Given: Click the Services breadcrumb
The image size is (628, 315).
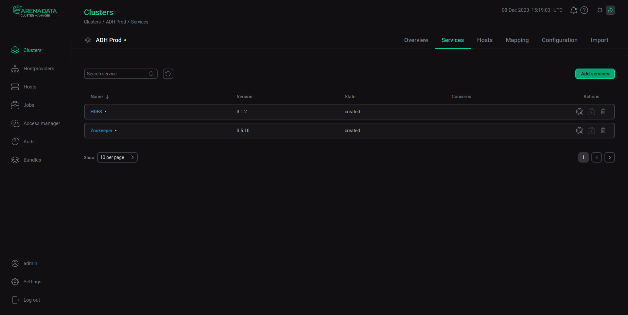Looking at the screenshot, I should [140, 22].
